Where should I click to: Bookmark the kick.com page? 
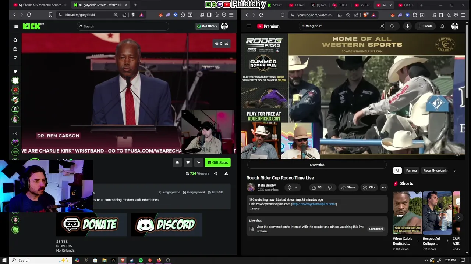50,15
